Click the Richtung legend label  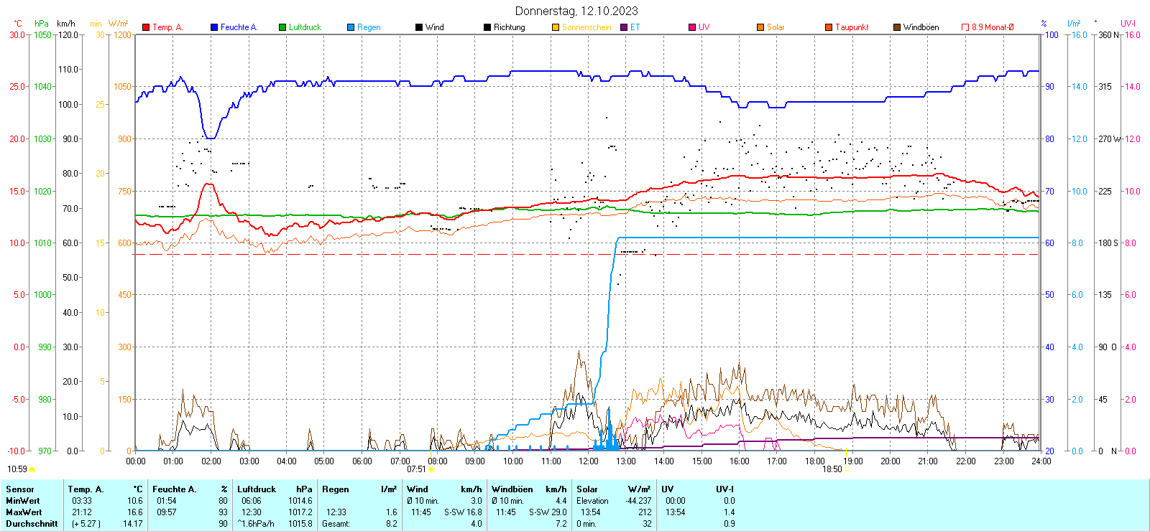point(509,27)
